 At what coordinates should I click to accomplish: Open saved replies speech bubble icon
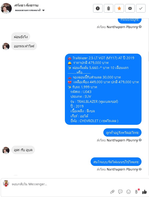click(x=120, y=191)
